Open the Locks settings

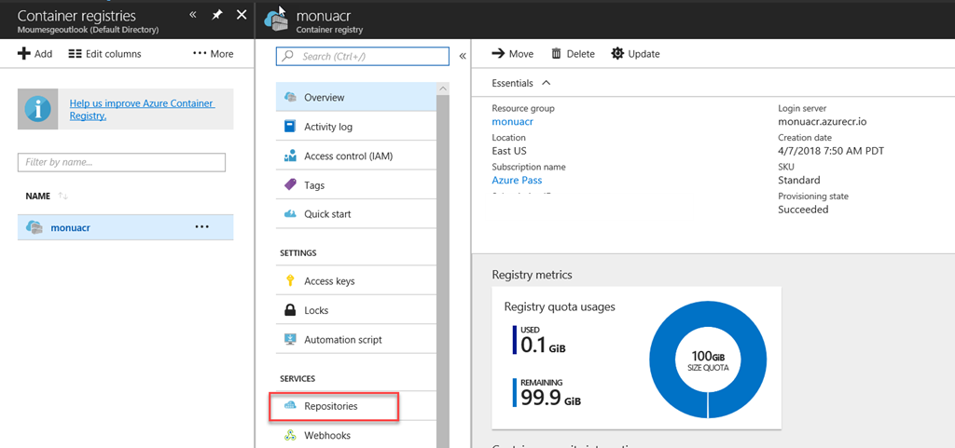[x=356, y=310]
